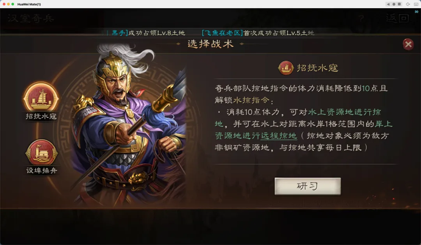This screenshot has width=421, height=245.
Task: Click the recent apps square in title bar
Action: (x=399, y=4)
